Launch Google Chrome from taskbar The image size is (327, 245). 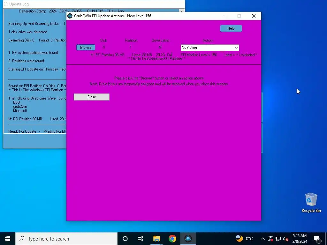172,239
